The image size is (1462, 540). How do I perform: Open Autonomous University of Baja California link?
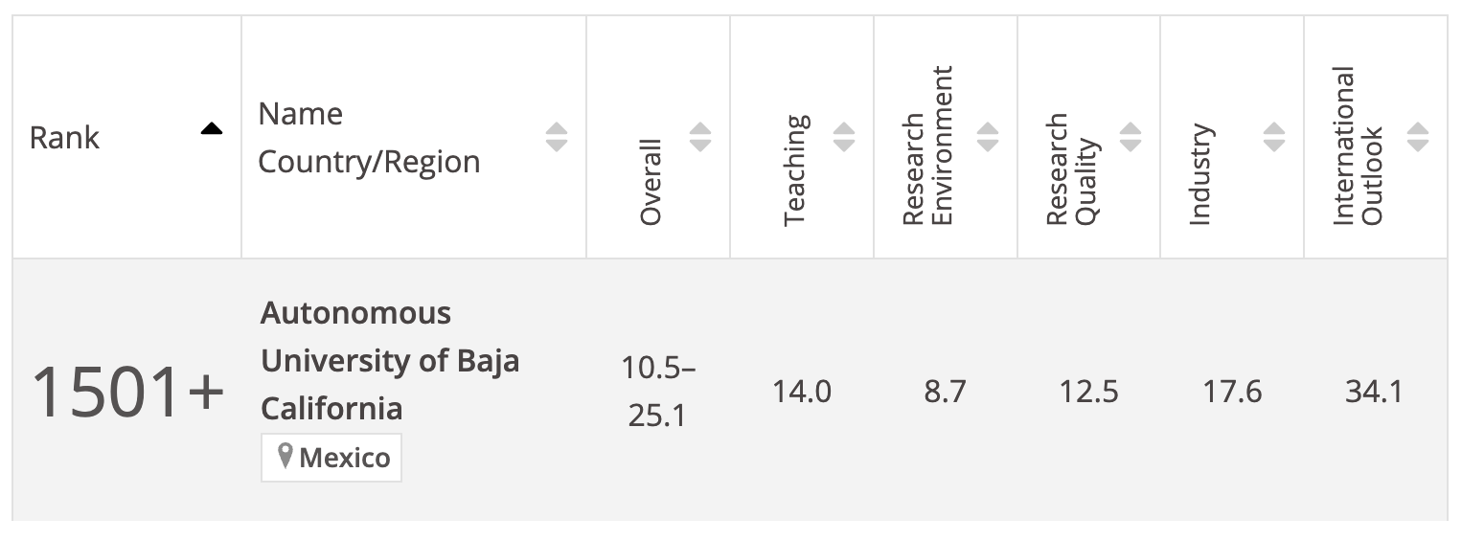pyautogui.click(x=389, y=361)
